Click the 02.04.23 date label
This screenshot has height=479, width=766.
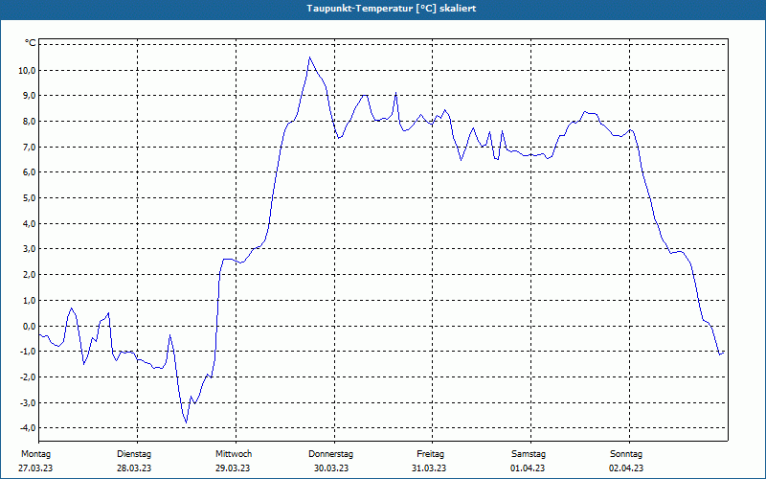[x=626, y=468]
